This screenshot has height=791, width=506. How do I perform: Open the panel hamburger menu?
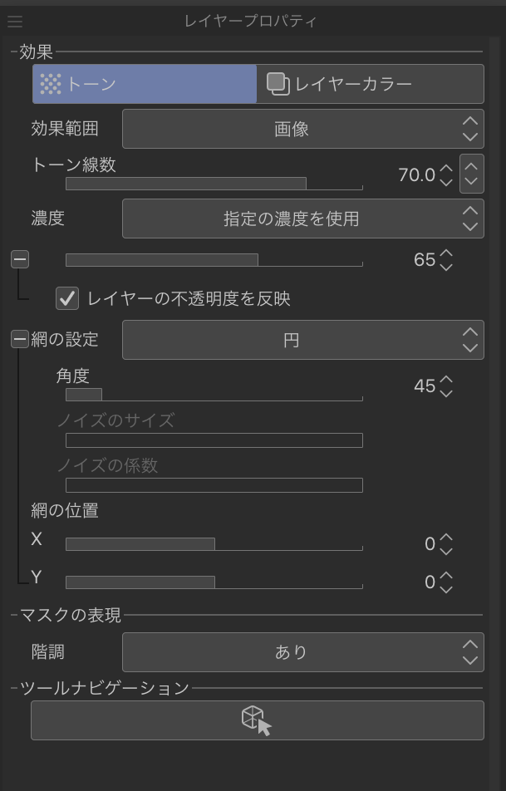point(14,22)
